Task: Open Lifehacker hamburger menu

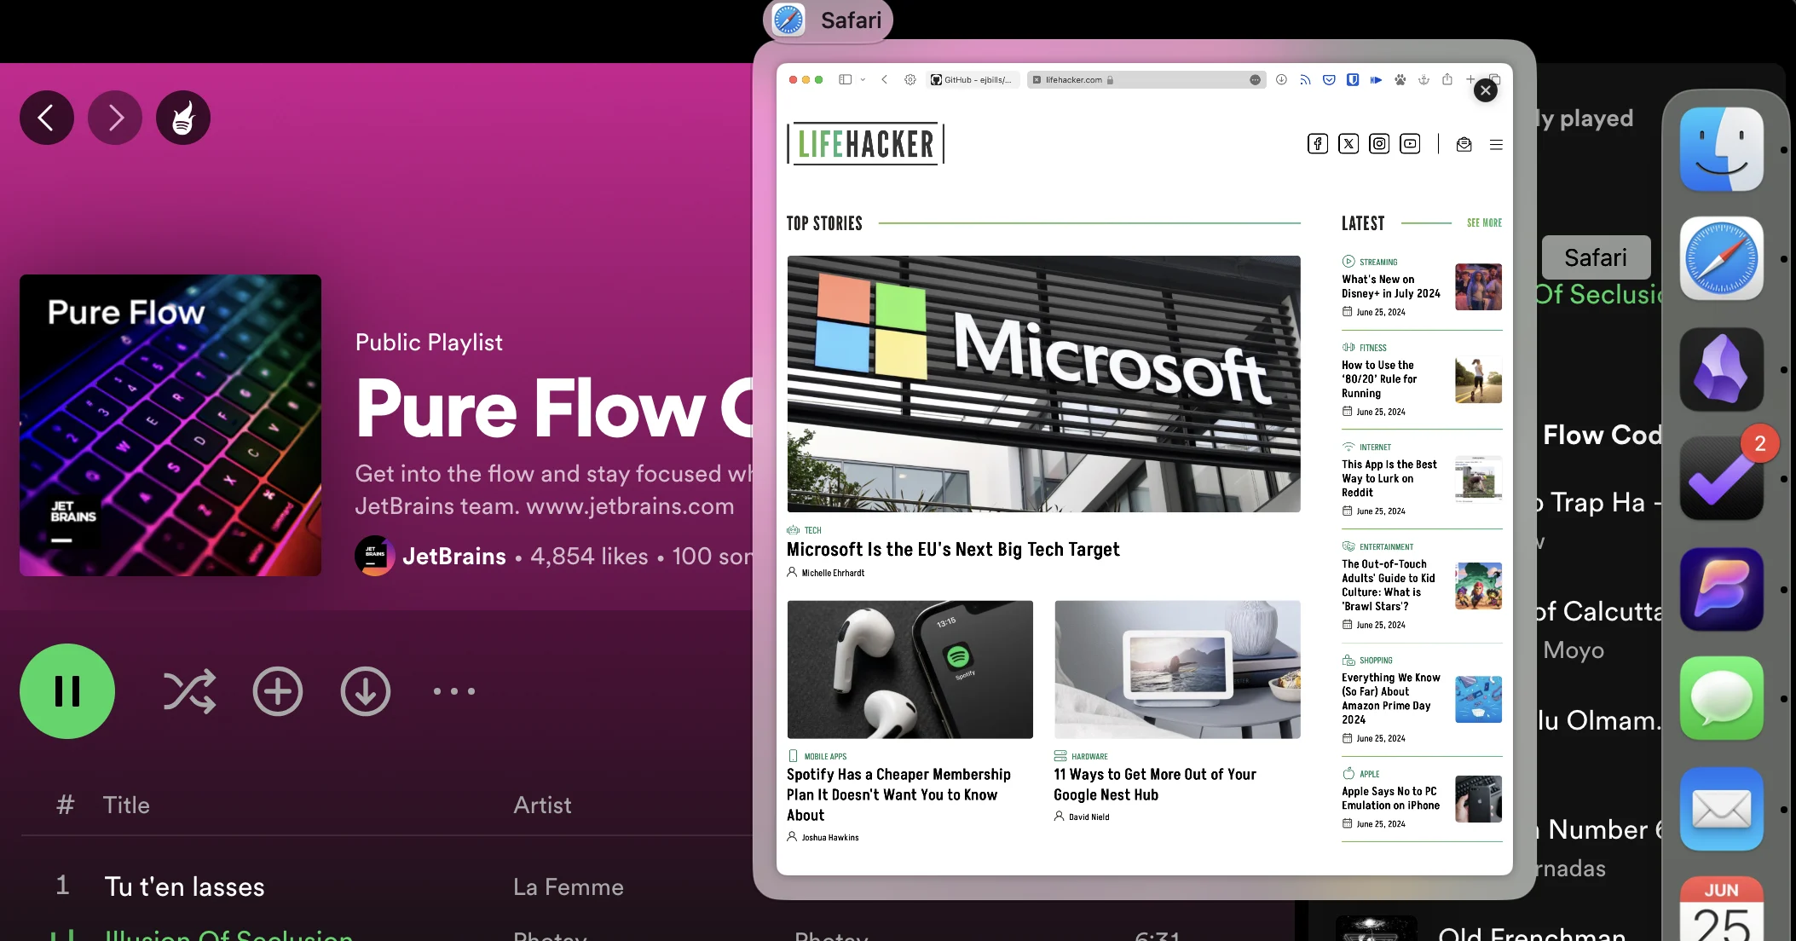Action: (x=1496, y=145)
